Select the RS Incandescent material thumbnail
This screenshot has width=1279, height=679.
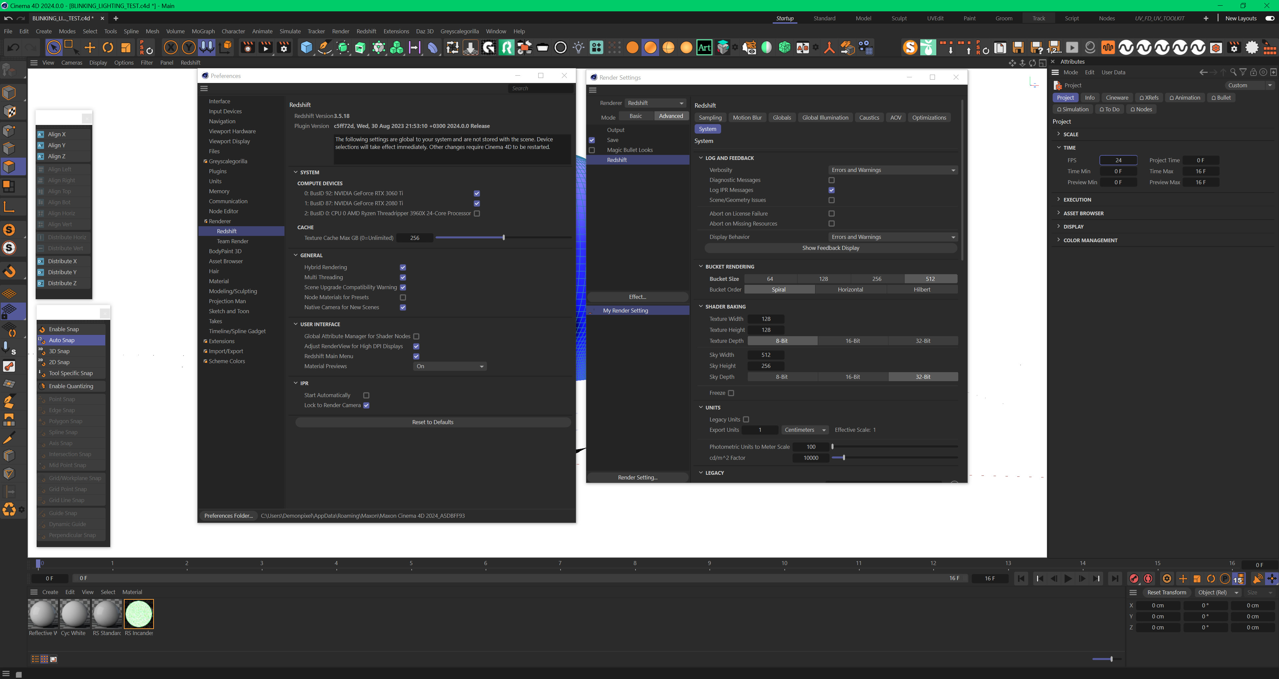coord(139,614)
